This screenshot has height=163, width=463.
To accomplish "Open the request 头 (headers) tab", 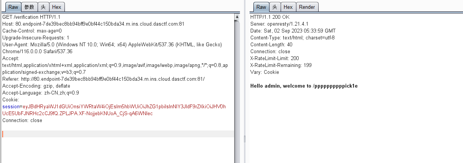I will coord(43,7).
